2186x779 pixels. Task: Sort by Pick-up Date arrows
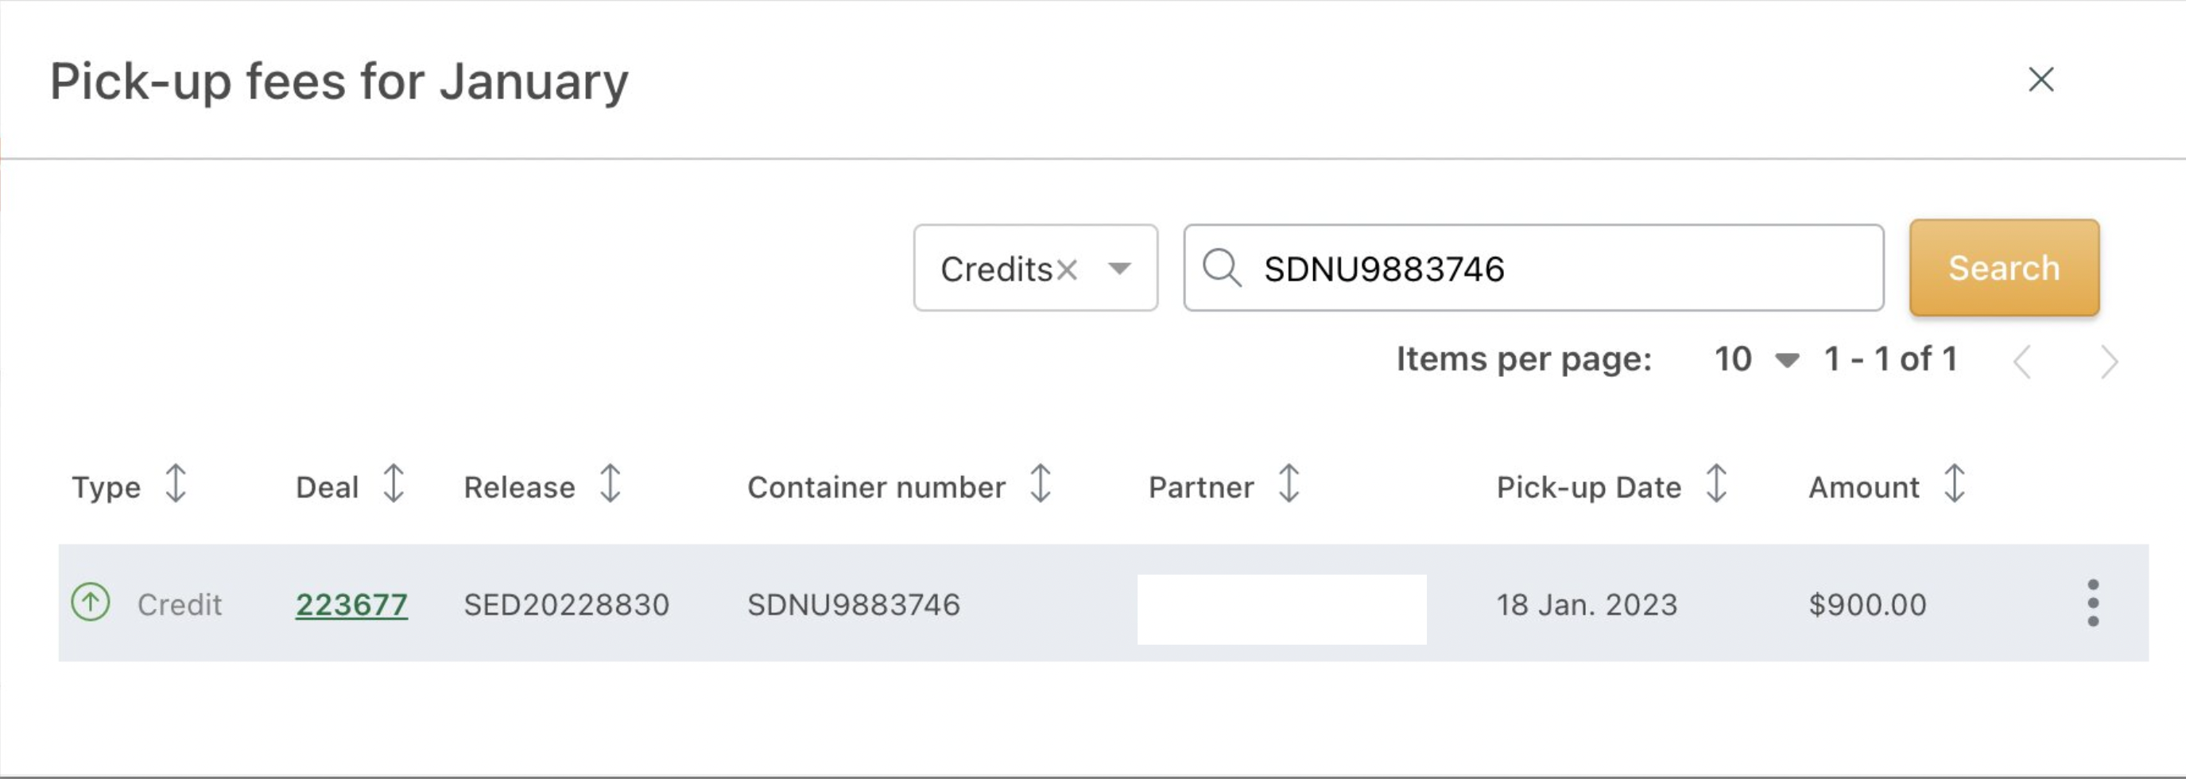[1716, 483]
